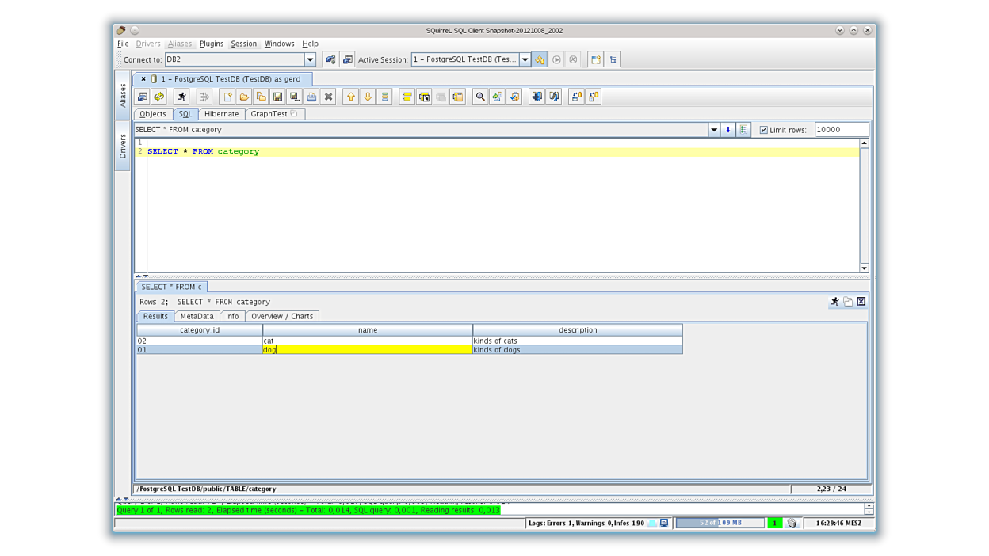This screenshot has height=556, width=989.
Task: Uncheck the Limit rows checkbox
Action: pos(762,129)
